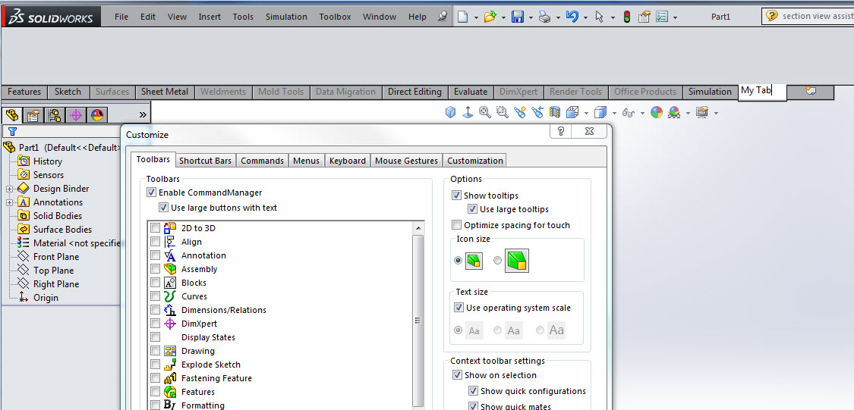Open the Keyboard tab in Customize dialog
This screenshot has height=410, width=854.
coord(348,161)
